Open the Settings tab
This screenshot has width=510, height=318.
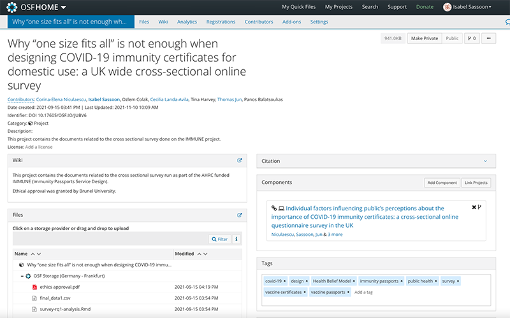click(x=319, y=22)
